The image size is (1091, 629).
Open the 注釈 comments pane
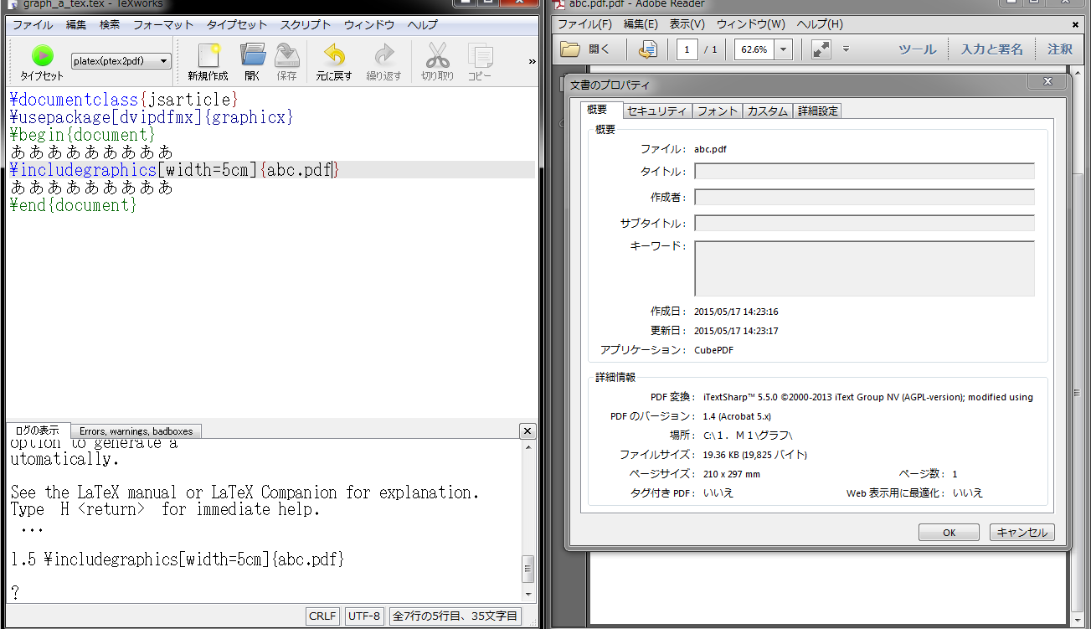coord(1060,49)
